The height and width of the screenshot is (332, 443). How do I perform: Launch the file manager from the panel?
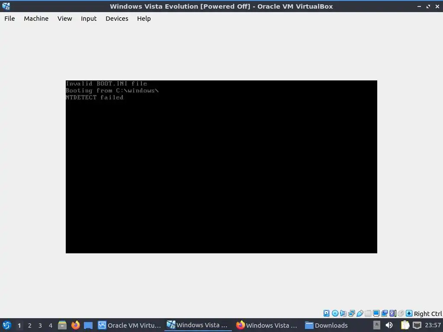[62, 325]
